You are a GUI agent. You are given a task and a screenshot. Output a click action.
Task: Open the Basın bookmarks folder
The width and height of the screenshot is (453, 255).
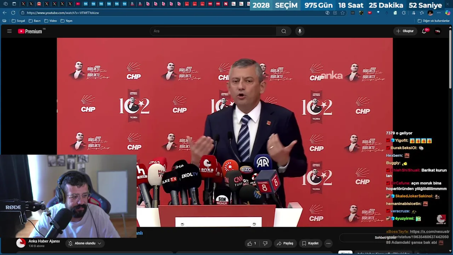35,21
